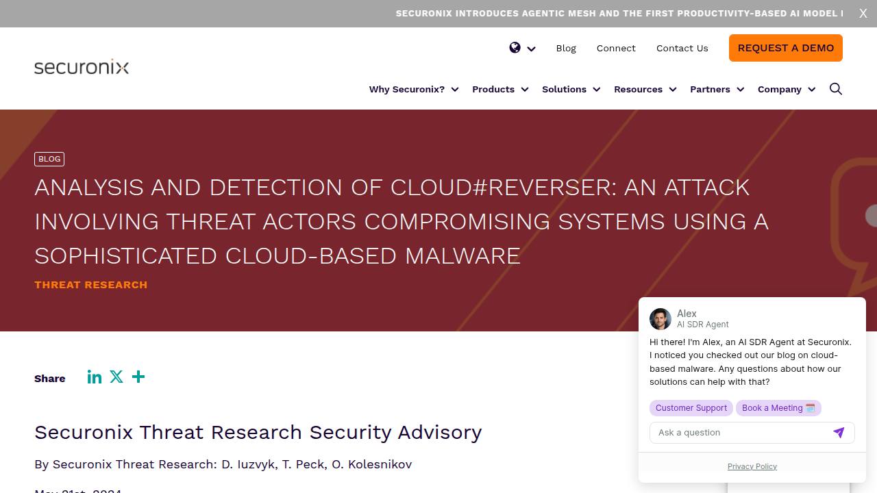This screenshot has height=493, width=877.
Task: Click the Agentic Mesh announcement text
Action: click(619, 14)
